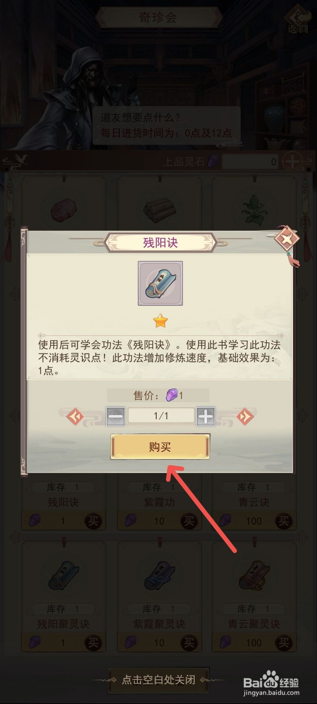Select the 残阳聚灵诀 scroll item
The height and width of the screenshot is (704, 317).
pos(63,574)
